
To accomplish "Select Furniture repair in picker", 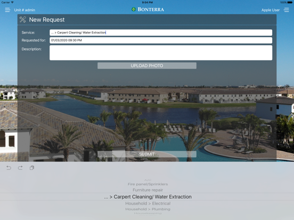I will point(148,190).
